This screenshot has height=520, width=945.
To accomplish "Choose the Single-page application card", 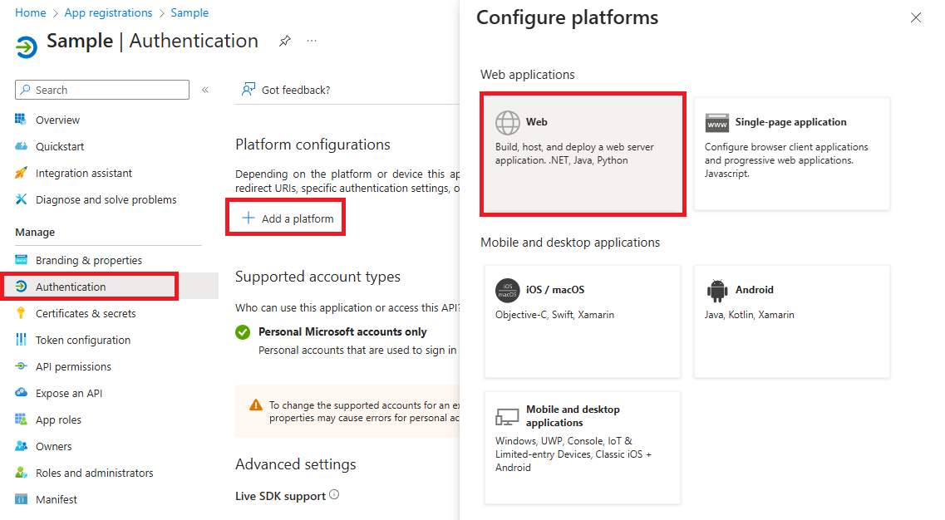I will pyautogui.click(x=792, y=154).
